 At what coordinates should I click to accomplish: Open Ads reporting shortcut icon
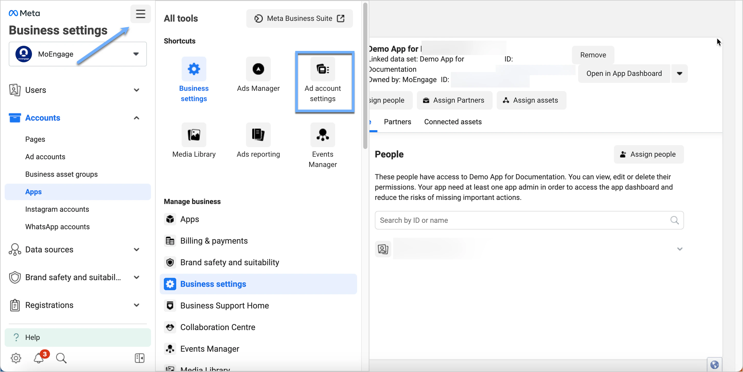click(x=258, y=135)
